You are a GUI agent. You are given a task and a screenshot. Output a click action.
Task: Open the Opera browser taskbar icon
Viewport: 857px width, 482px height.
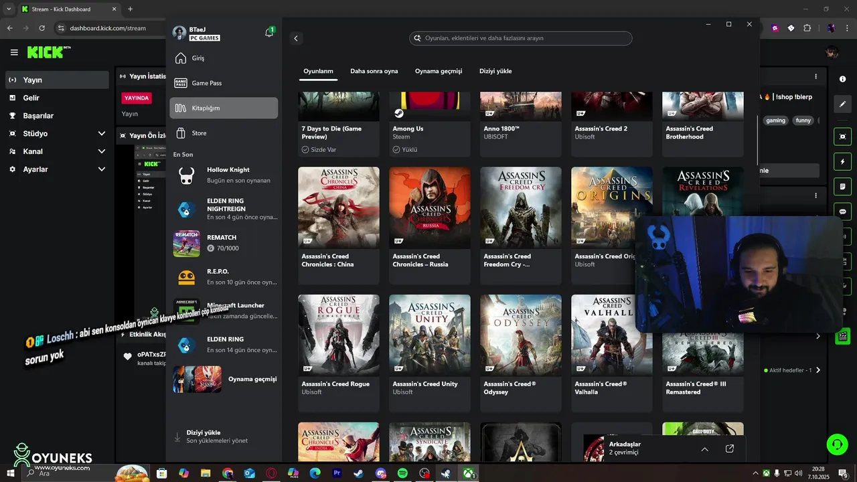[271, 473]
